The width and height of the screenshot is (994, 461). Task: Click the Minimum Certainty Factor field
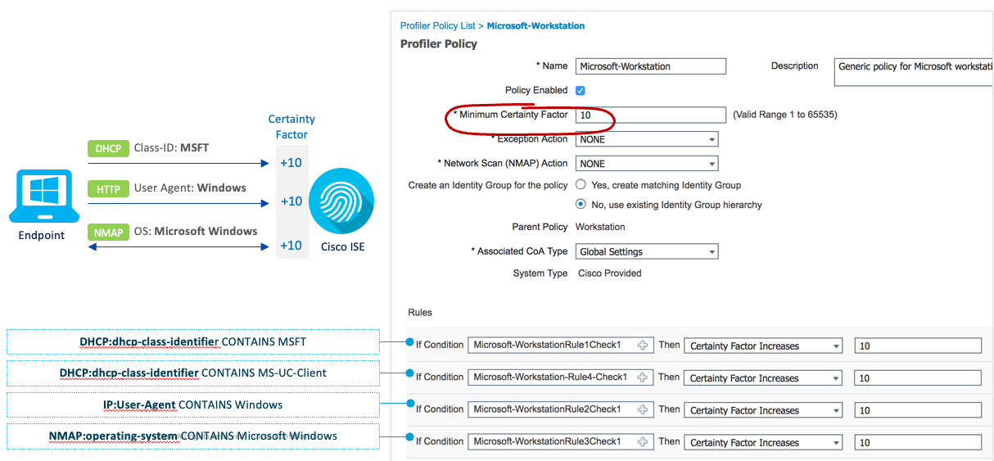[650, 115]
